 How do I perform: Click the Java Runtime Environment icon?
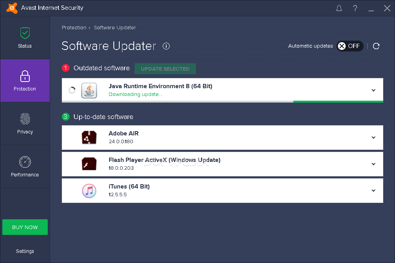click(x=89, y=90)
